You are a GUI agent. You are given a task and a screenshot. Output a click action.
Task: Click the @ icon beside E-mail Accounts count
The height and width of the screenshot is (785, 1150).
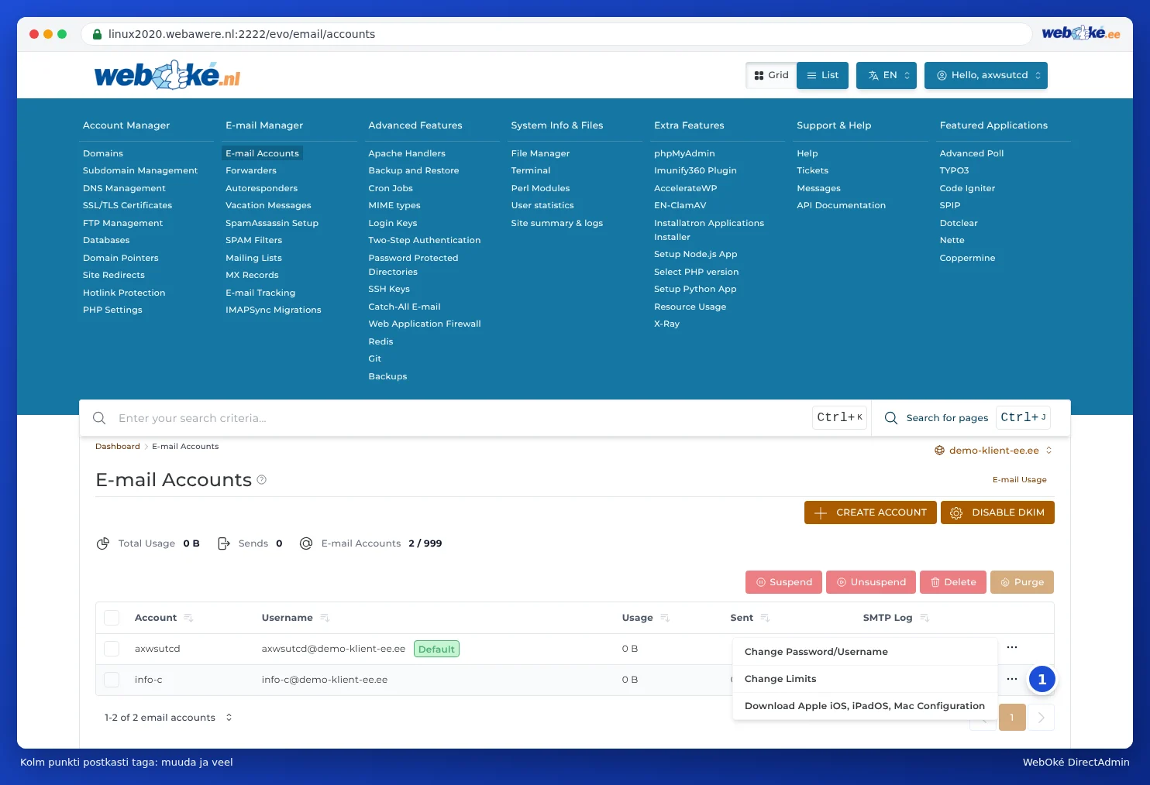click(306, 543)
